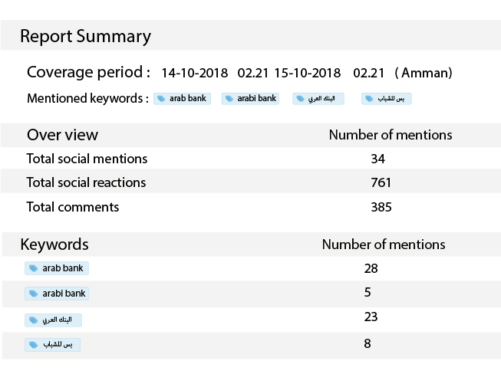Click the Keywords section header
This screenshot has height=384, width=501.
point(54,245)
